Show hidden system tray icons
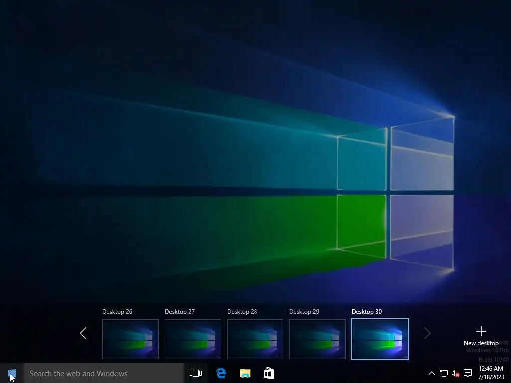Image resolution: width=511 pixels, height=383 pixels. click(432, 373)
